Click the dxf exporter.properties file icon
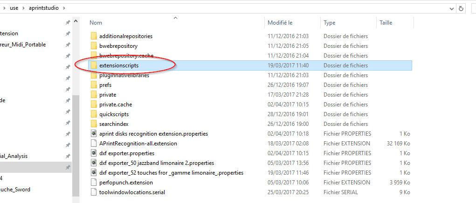The image size is (476, 203). pyautogui.click(x=94, y=153)
